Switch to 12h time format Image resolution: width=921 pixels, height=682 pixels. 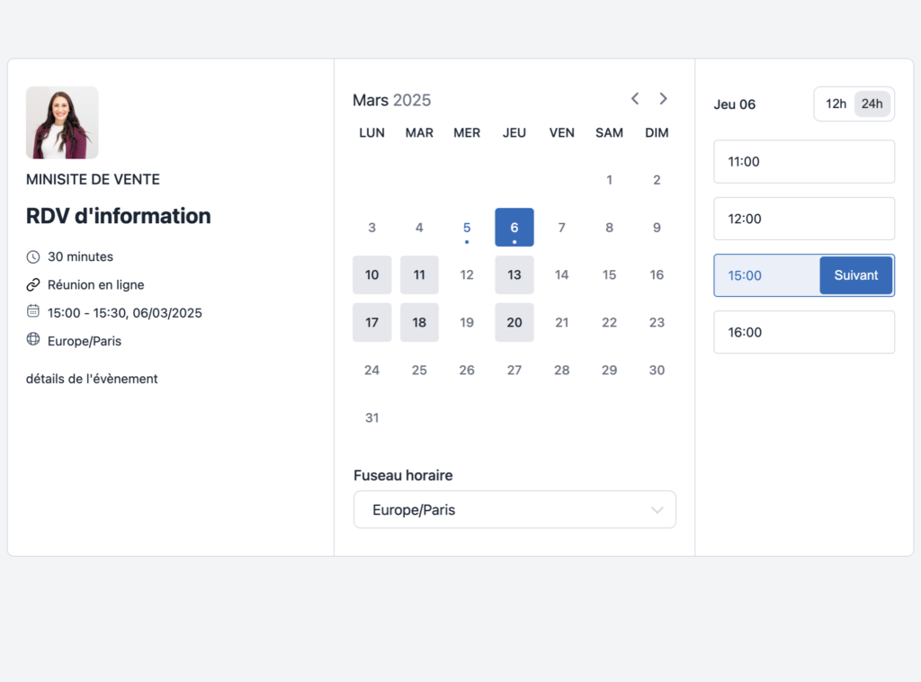pos(836,104)
